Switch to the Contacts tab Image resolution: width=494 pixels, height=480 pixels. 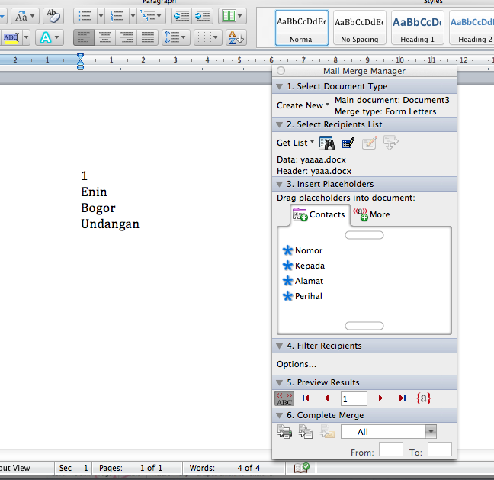point(319,214)
